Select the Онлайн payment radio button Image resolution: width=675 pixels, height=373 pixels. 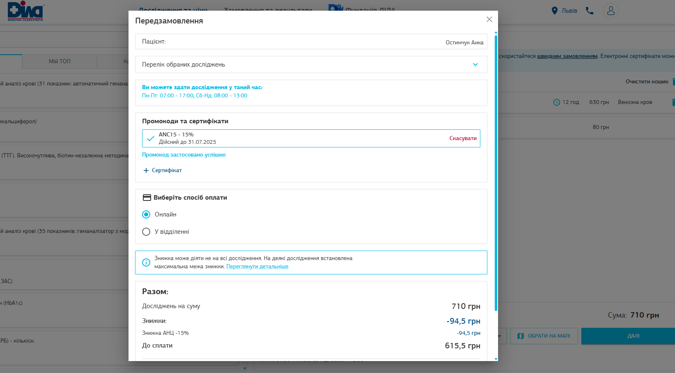tap(146, 214)
